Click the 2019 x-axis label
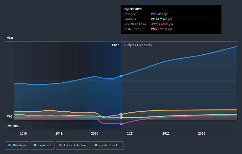 coord(59,133)
